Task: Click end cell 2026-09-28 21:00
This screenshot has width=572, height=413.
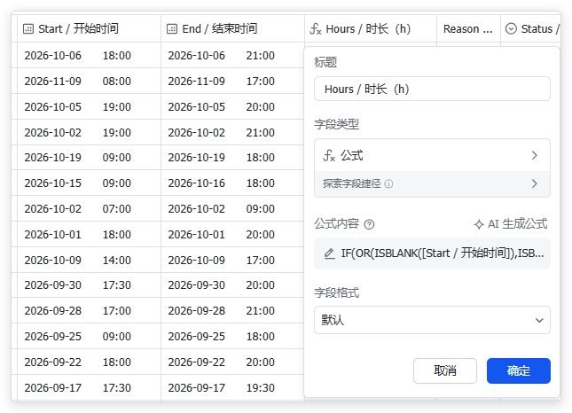Action: click(232, 310)
